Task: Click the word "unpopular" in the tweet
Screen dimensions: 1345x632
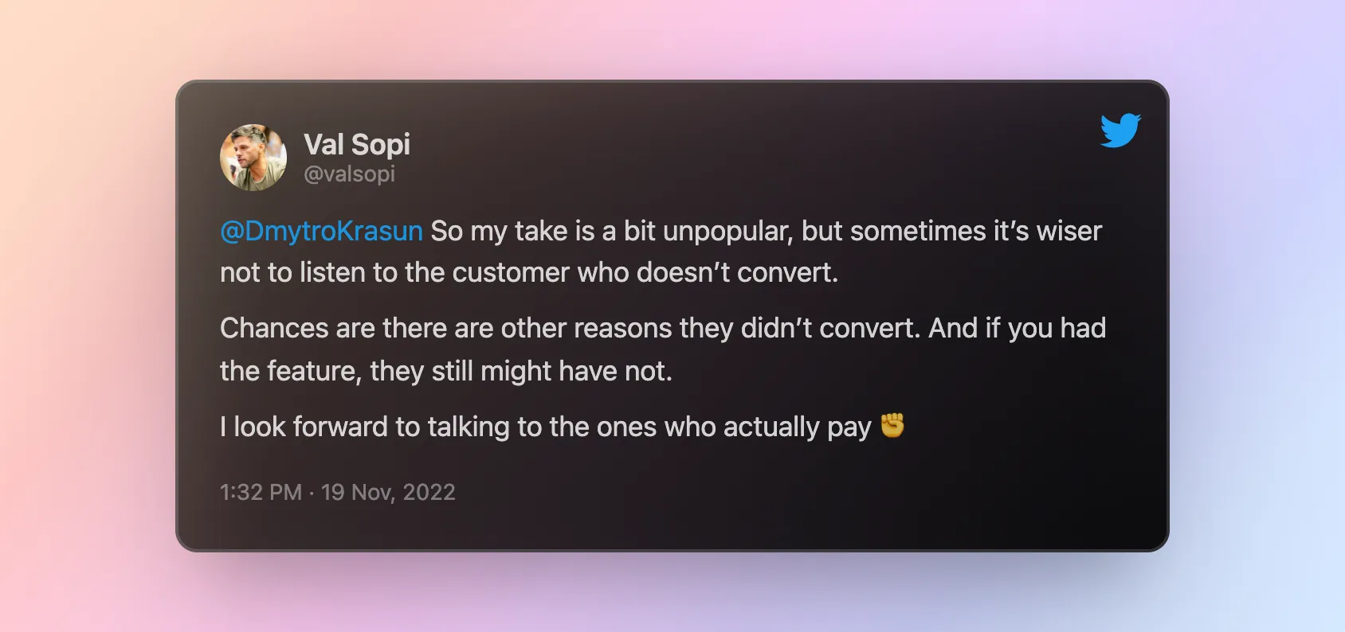Action: 727,231
